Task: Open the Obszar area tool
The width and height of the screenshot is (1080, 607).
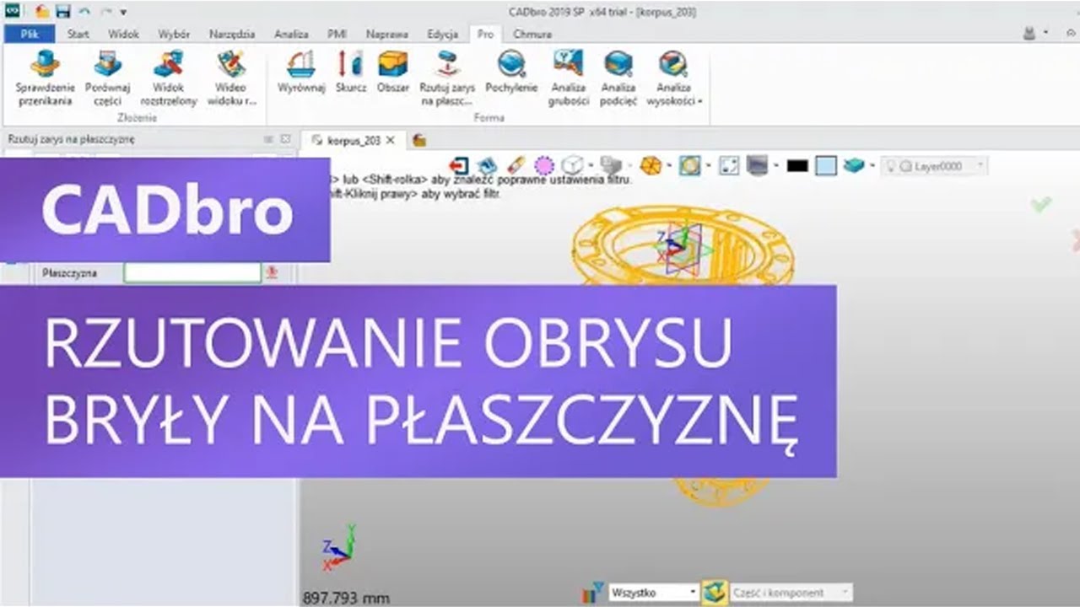Action: [x=392, y=72]
